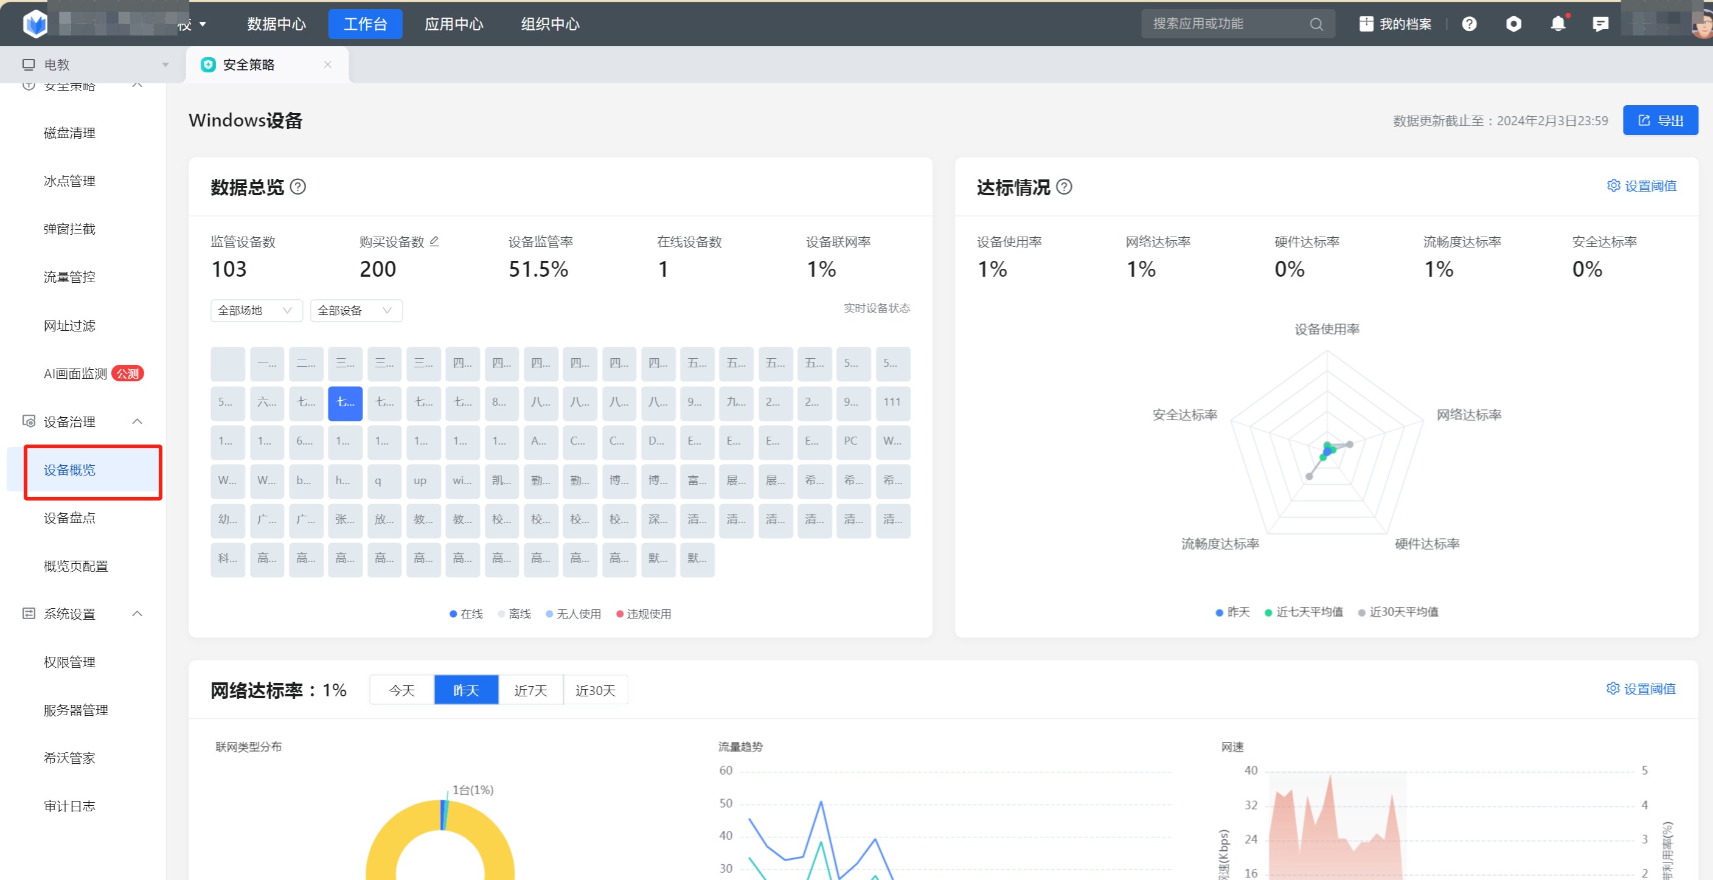The image size is (1713, 880).
Task: Open 数据中心 in top navigation
Action: pos(276,24)
